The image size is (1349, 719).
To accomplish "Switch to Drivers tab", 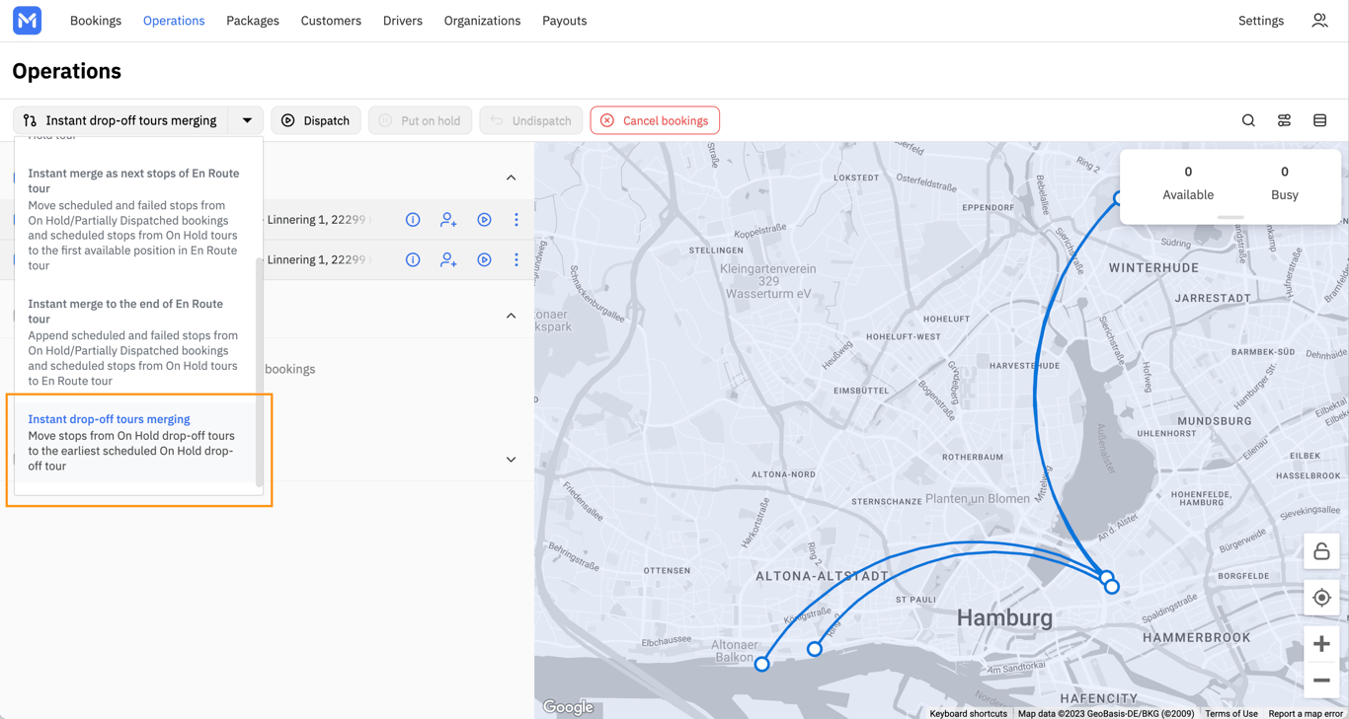I will point(403,21).
